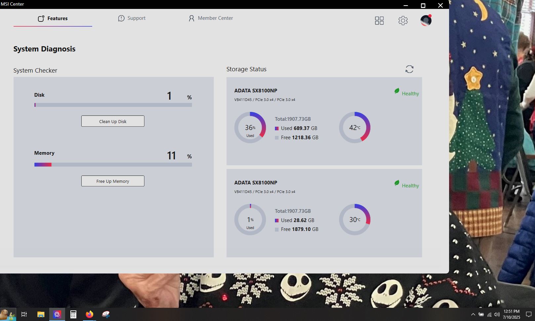Click the 1% Used storage ring
This screenshot has height=321, width=535.
(x=250, y=219)
